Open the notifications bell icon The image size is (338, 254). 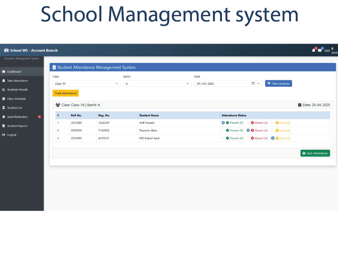point(313,50)
